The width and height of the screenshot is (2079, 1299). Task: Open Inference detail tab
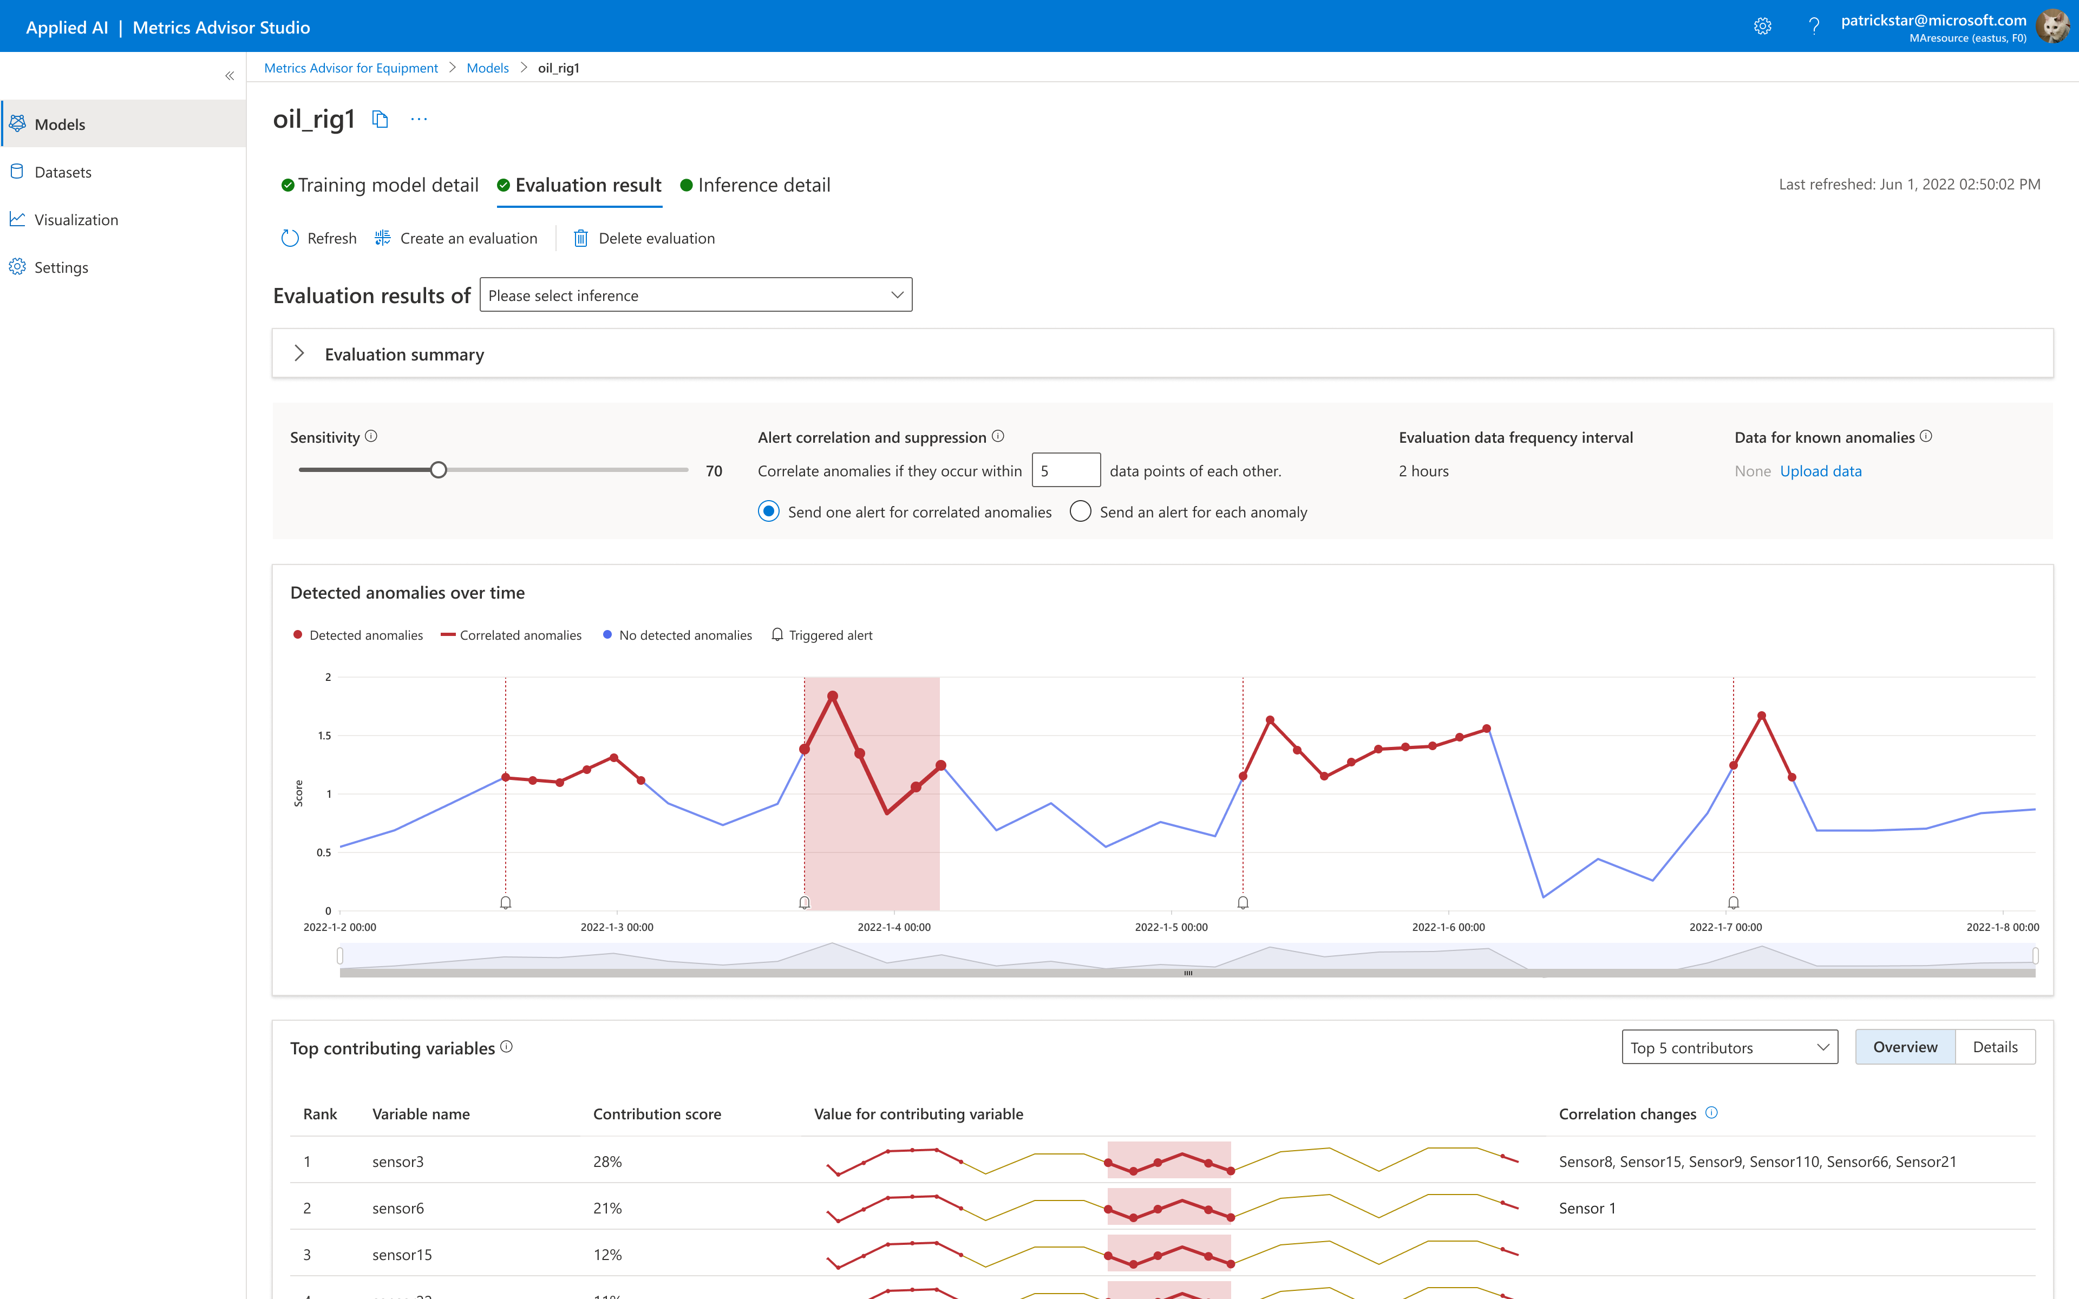pos(755,185)
